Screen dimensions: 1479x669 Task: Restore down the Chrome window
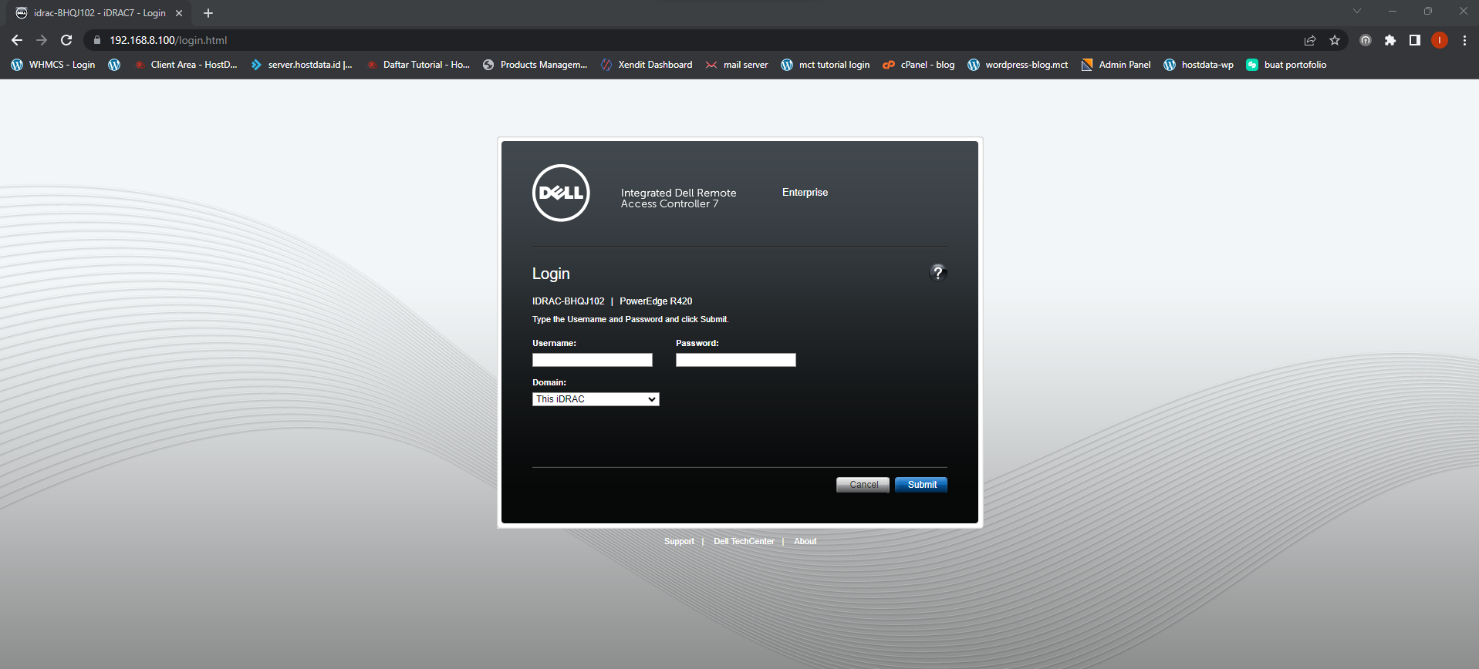pyautogui.click(x=1428, y=11)
